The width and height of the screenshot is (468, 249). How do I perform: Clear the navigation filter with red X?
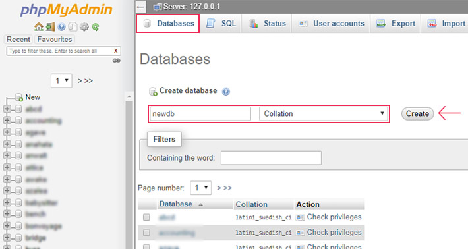(x=116, y=51)
